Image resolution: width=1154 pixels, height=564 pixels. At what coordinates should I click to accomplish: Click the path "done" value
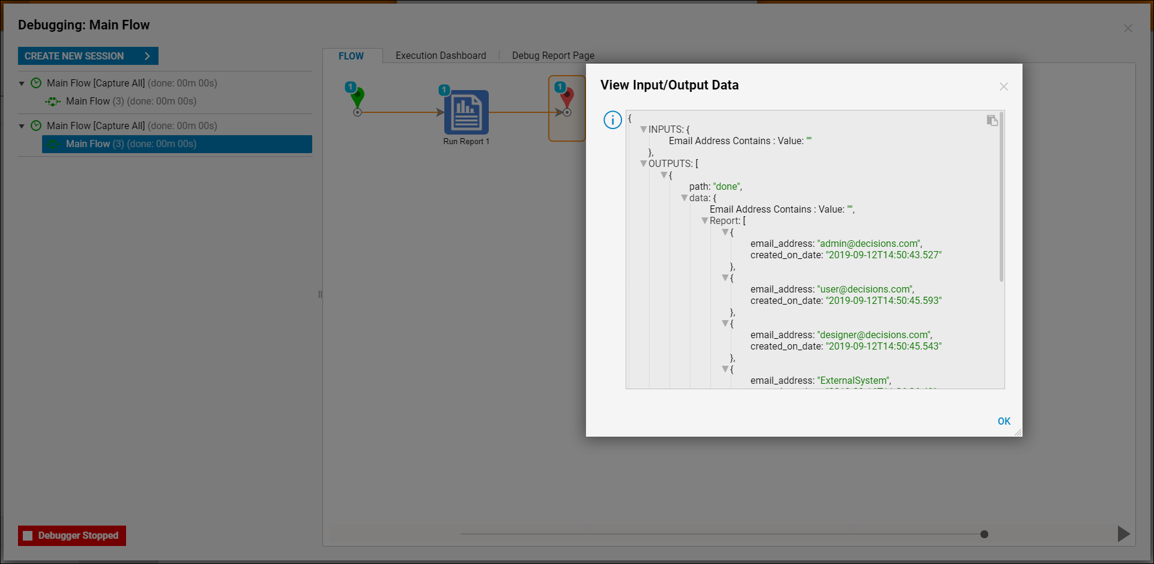pyautogui.click(x=727, y=186)
